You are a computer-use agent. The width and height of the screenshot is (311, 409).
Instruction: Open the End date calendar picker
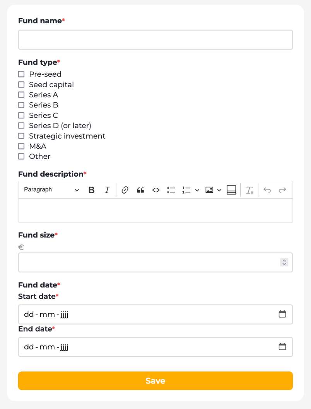(282, 347)
